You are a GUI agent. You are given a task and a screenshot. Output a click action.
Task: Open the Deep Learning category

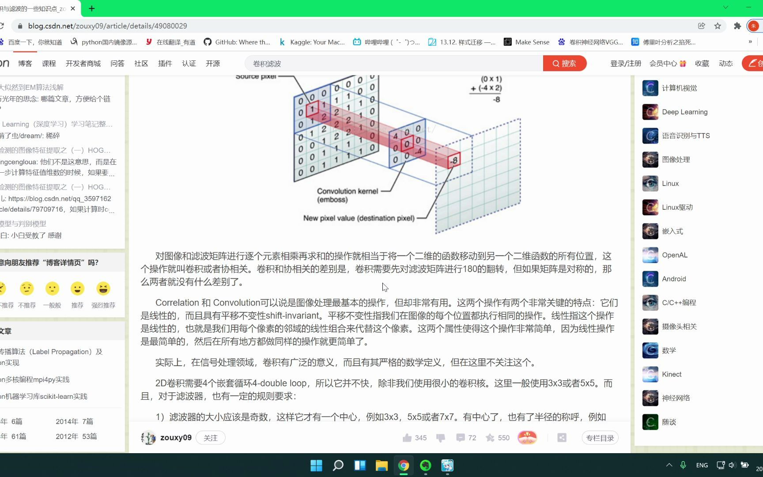[685, 112]
